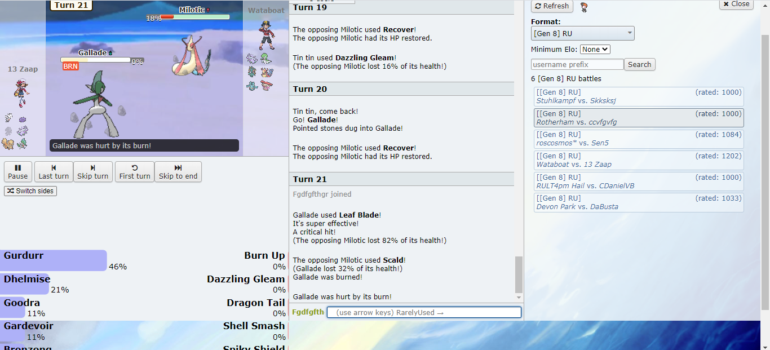The width and height of the screenshot is (770, 350).
Task: Click 13 Zaap's Goodra team icon
Action: tap(23, 131)
